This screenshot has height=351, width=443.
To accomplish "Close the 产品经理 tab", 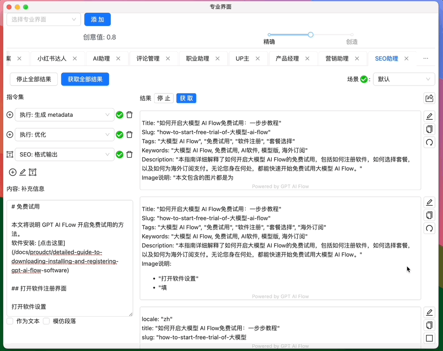I will [x=308, y=59].
